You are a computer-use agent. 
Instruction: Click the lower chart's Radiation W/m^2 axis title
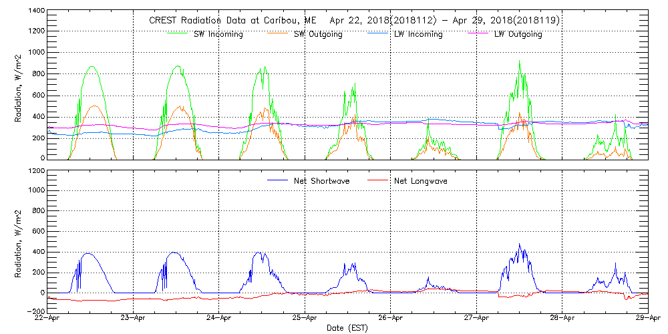click(19, 240)
